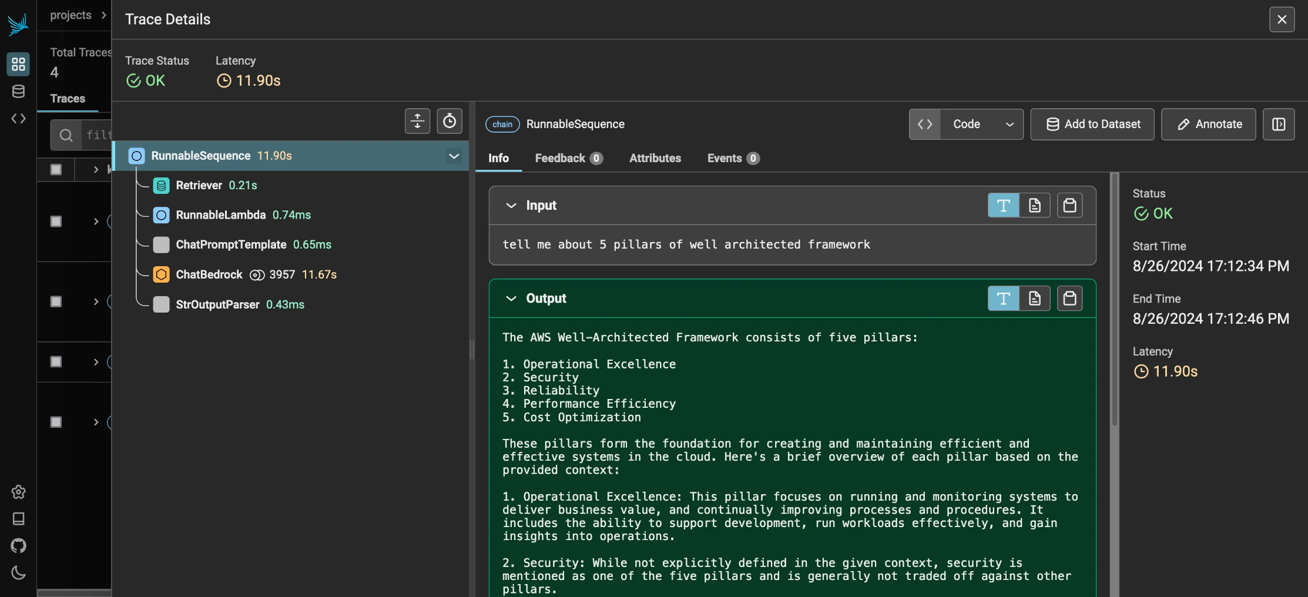Copy the Input content clipboard icon
Image resolution: width=1308 pixels, height=597 pixels.
[1069, 205]
